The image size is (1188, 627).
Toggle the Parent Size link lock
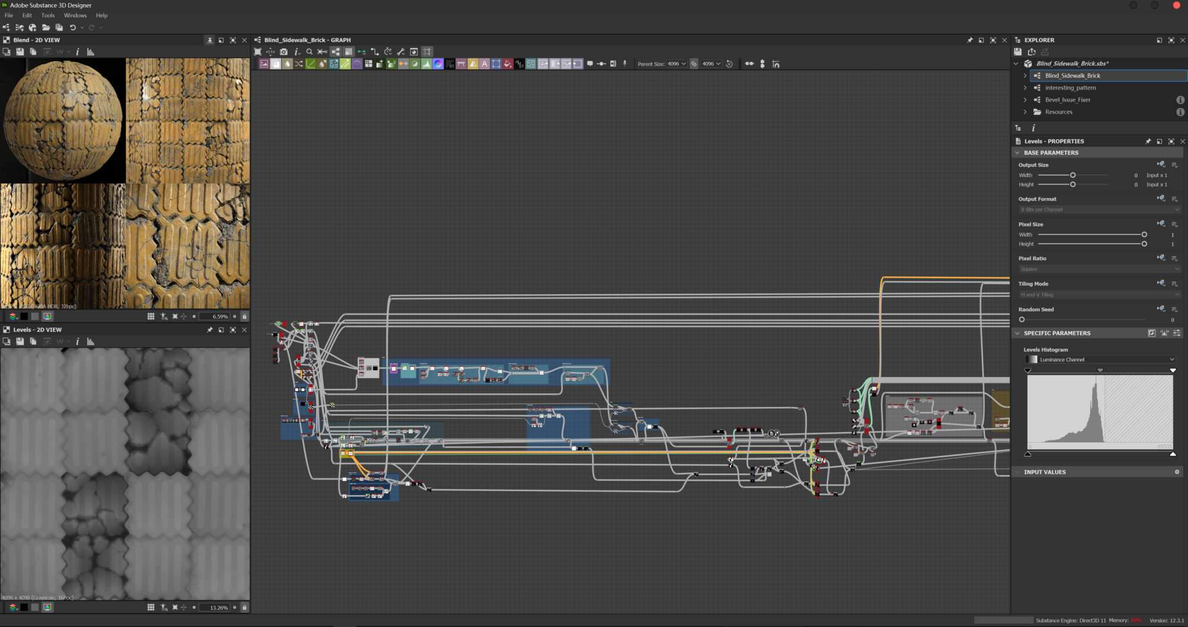694,64
